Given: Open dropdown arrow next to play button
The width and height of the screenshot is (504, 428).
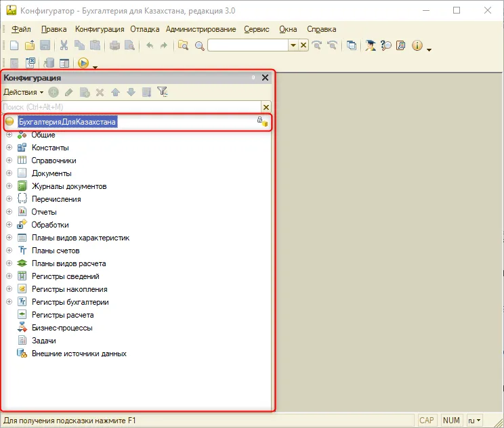Looking at the screenshot, I should tap(95, 67).
